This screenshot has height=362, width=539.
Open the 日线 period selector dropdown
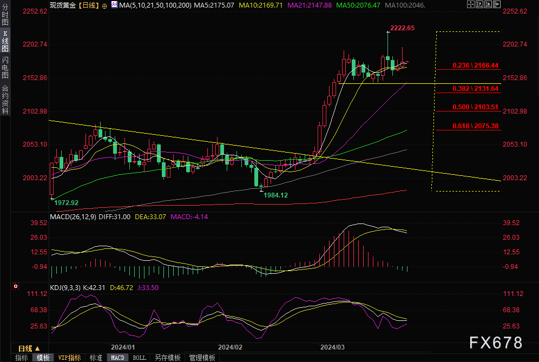(29, 348)
